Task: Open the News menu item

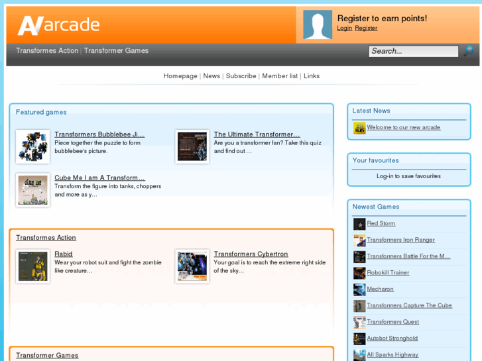Action: [x=211, y=76]
